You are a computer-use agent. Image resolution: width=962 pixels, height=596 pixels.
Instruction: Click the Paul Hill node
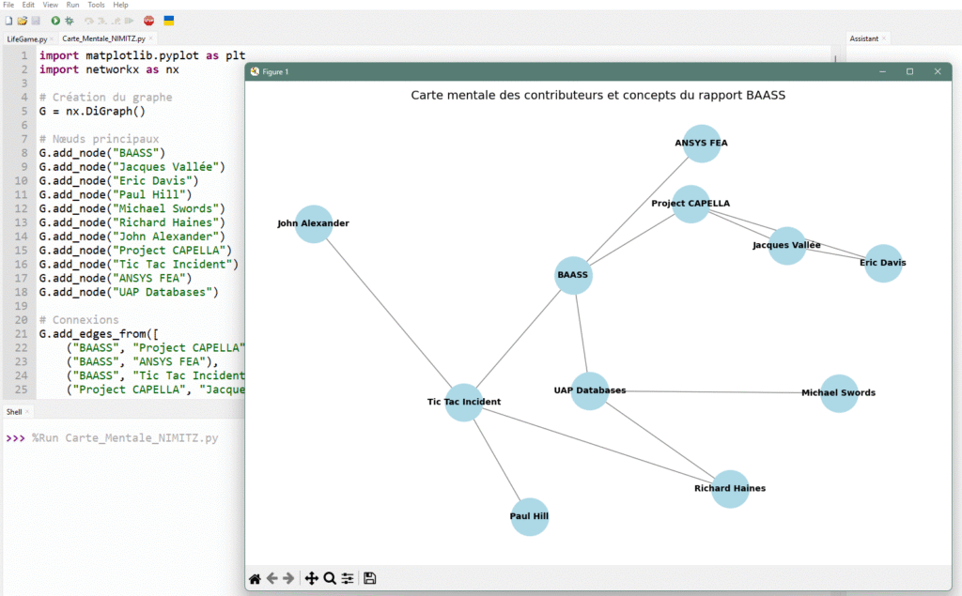(529, 516)
